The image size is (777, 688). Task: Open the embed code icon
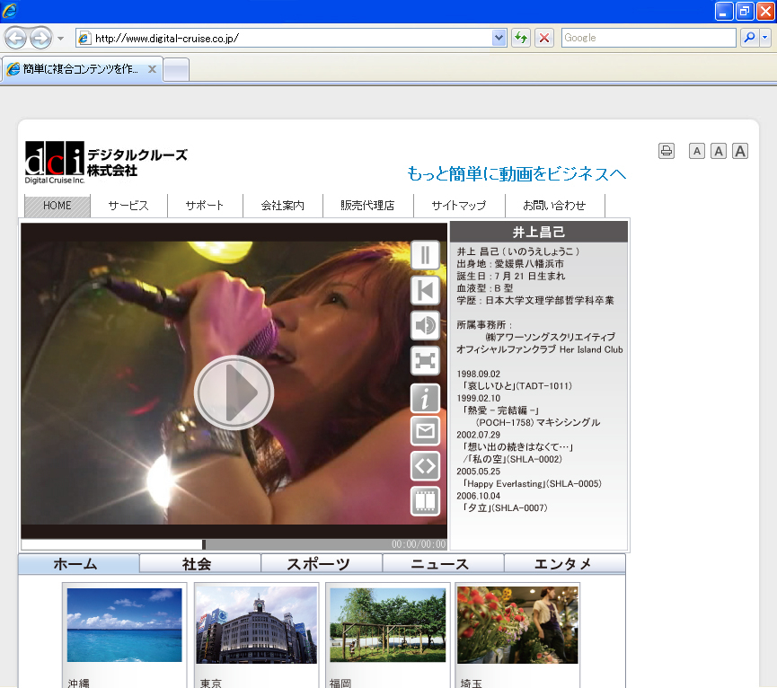425,466
